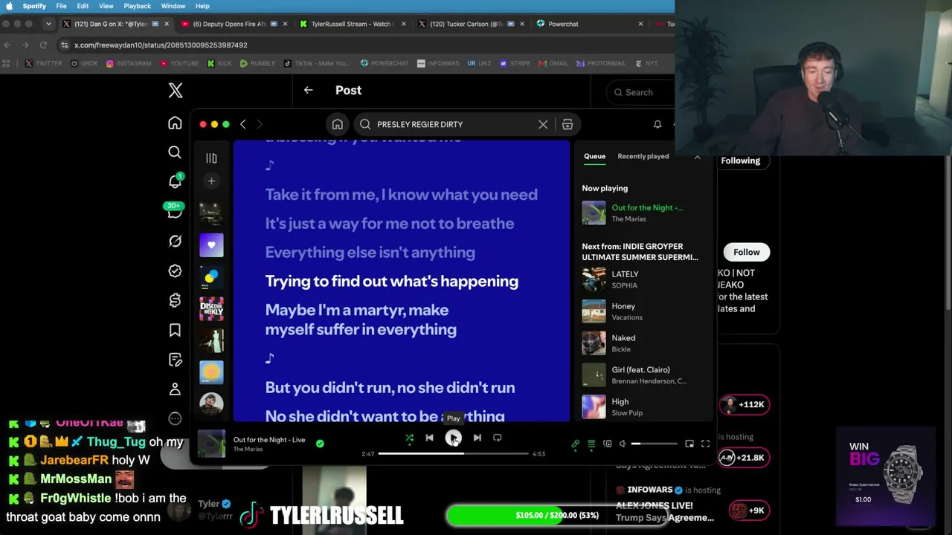Create new playlist with plus icon

[x=211, y=181]
